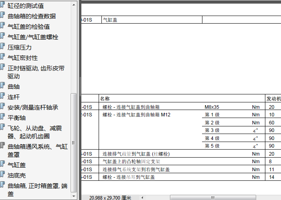Click bookmarks panel vertical scrollbar thumb
Viewport: 281px width, 200px height.
pyautogui.click(x=73, y=142)
